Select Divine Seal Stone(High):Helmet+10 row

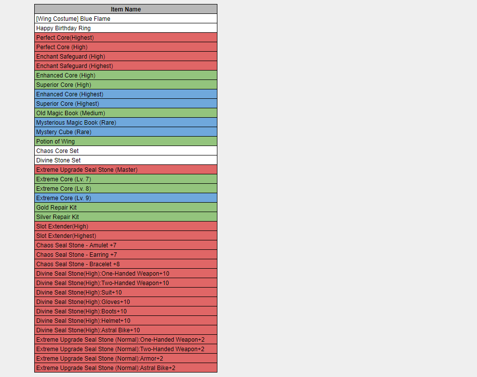[126, 321]
